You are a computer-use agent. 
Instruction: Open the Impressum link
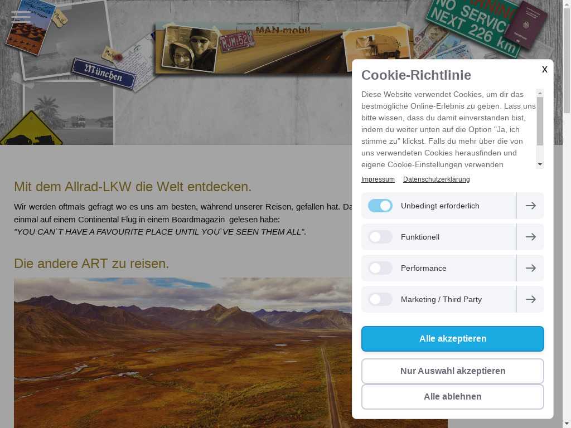coord(378,179)
